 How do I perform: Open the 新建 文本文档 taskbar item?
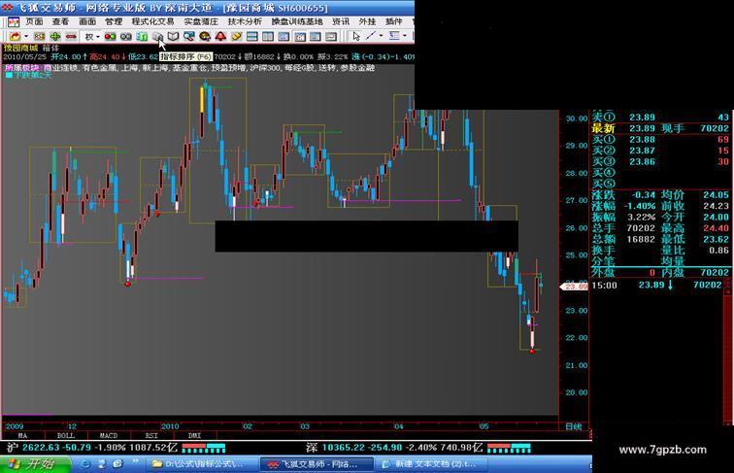pyautogui.click(x=431, y=464)
